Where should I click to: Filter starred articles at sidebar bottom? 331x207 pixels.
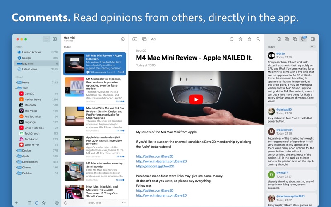point(44,203)
